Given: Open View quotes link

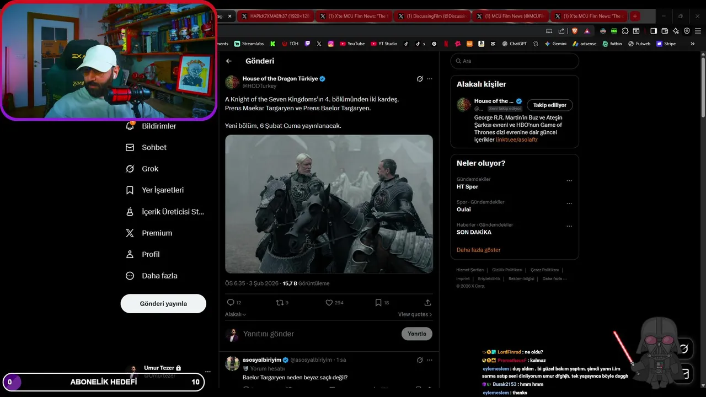Looking at the screenshot, I should [x=415, y=314].
